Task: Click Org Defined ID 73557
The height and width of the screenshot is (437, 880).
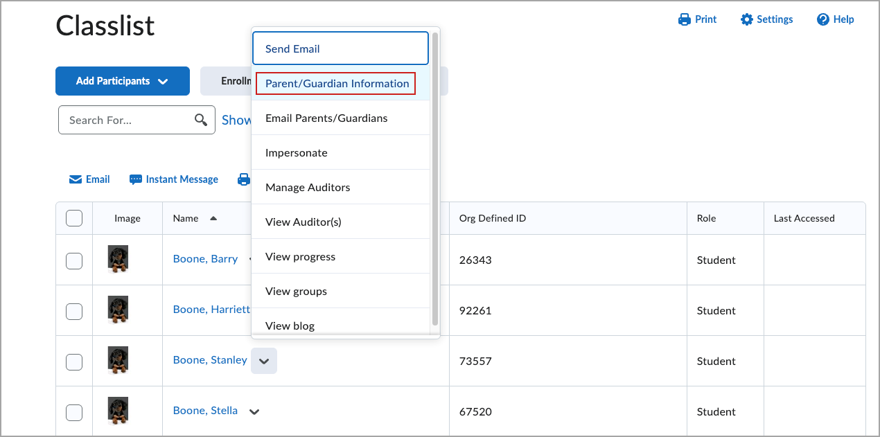Action: point(475,362)
